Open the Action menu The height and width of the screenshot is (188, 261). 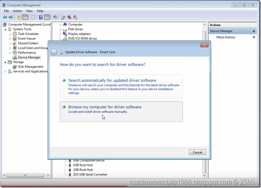(17, 11)
